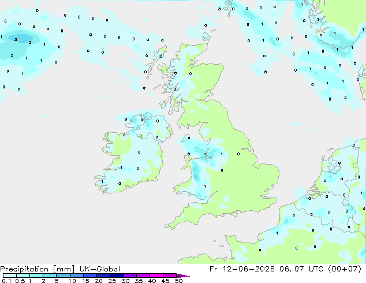
Task: Click the dark navy swatch between 25 and 30
Action: point(117,275)
